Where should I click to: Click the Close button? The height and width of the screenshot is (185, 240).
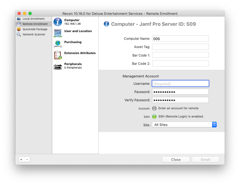[x=176, y=159]
